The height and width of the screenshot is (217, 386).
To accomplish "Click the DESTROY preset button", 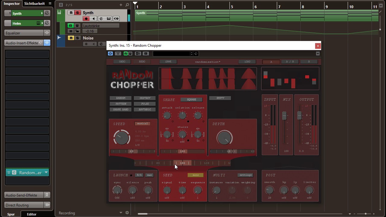I will pos(145,98).
